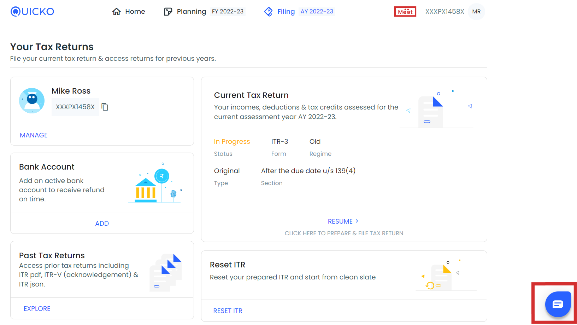
Task: Click the Current Tax Return document icon
Action: 431,112
